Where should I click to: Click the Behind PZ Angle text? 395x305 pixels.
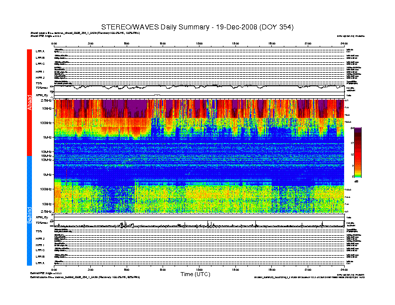[x=45, y=273]
